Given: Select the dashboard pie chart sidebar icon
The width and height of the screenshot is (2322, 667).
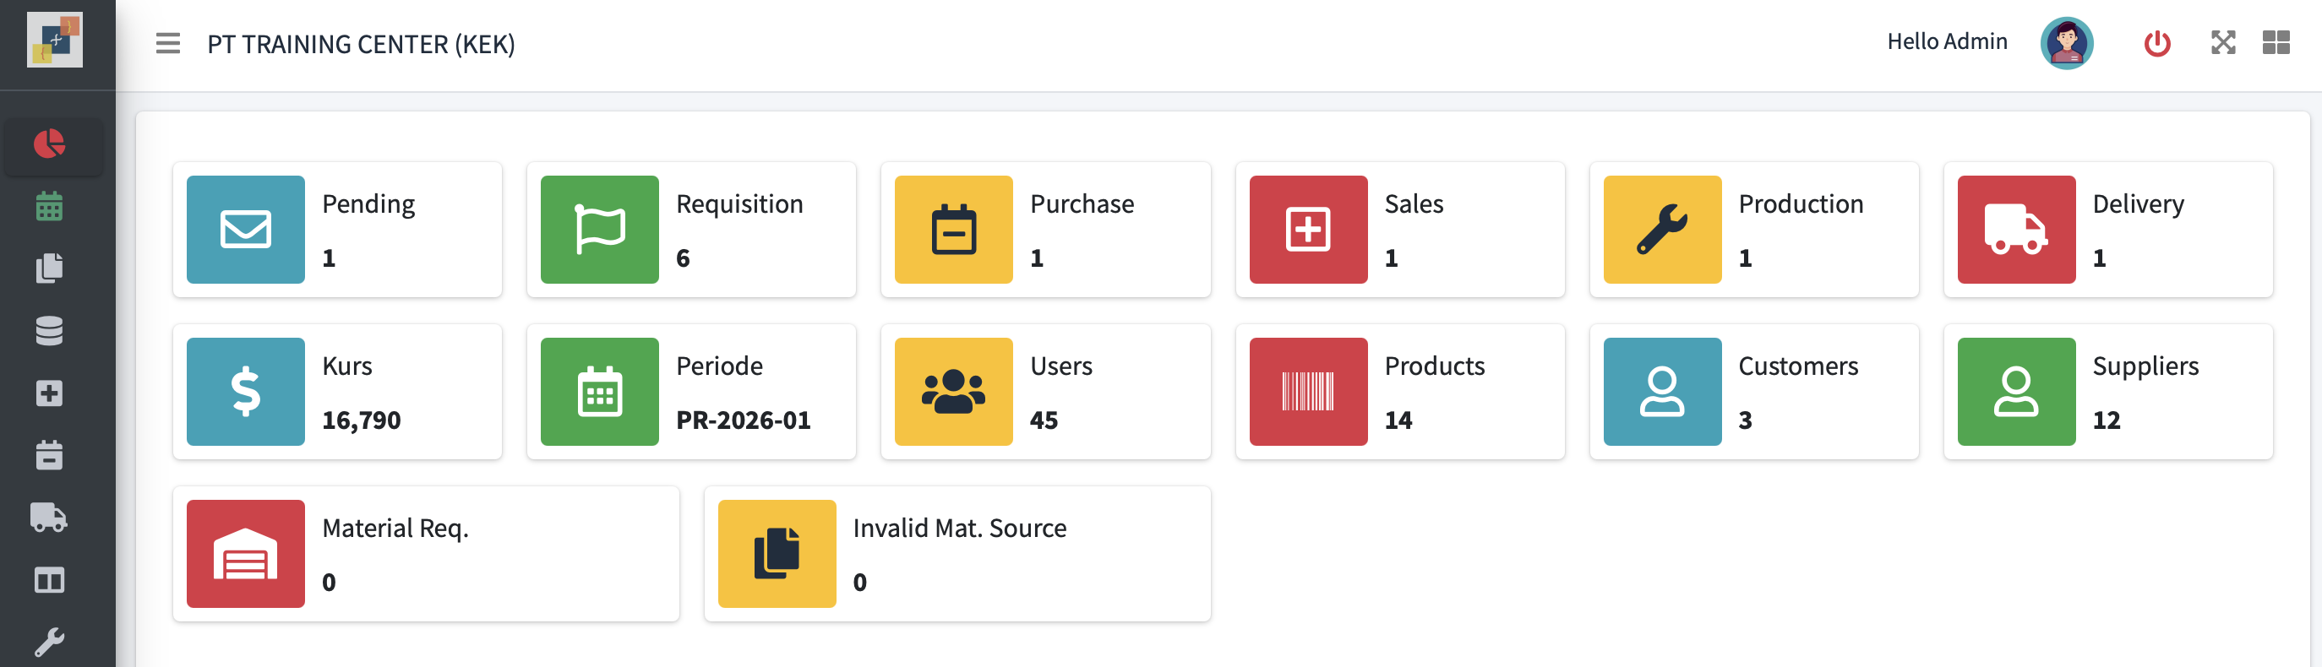Looking at the screenshot, I should 50,144.
